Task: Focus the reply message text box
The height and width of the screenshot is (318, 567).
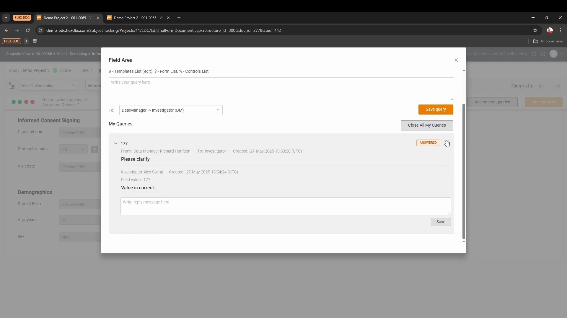Action: tap(285, 206)
